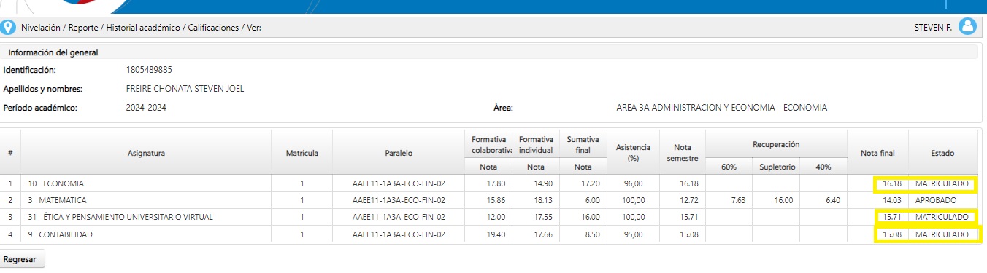The width and height of the screenshot is (987, 273).
Task: Click the Estado column header
Action: [942, 153]
